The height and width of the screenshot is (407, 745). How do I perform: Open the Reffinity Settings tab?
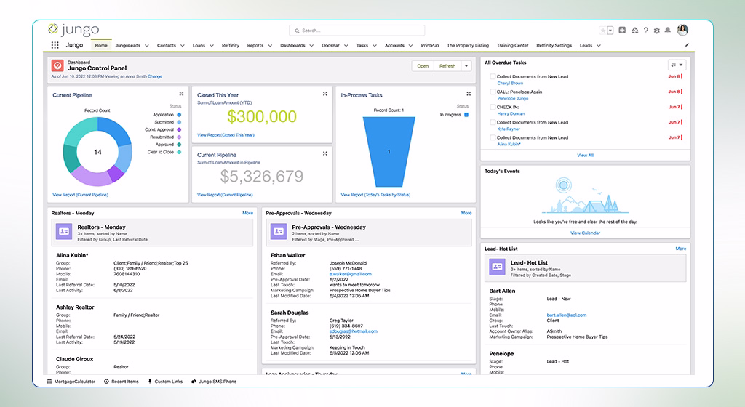point(554,46)
